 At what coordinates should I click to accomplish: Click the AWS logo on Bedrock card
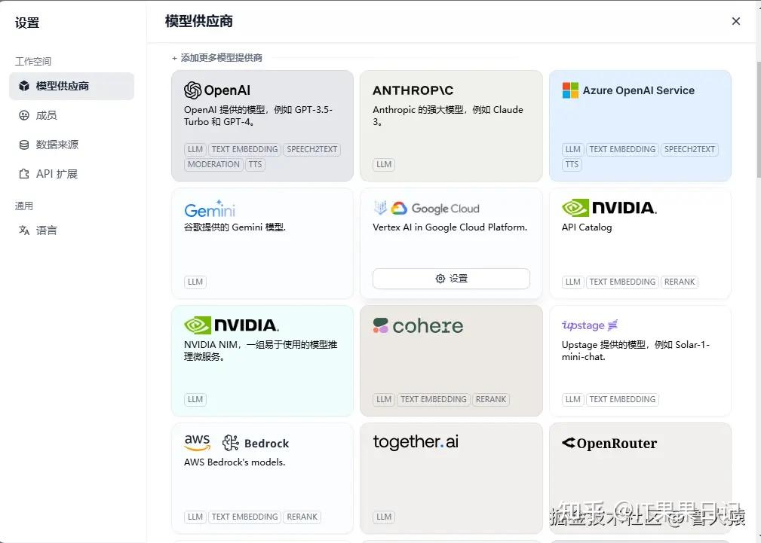tap(197, 442)
